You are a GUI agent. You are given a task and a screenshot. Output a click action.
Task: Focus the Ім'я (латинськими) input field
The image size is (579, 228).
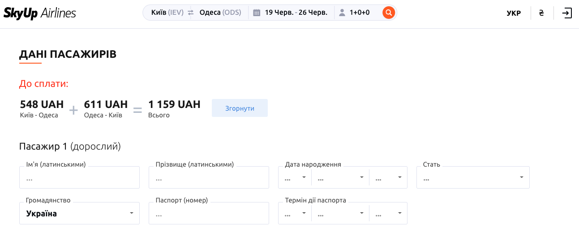coord(79,178)
